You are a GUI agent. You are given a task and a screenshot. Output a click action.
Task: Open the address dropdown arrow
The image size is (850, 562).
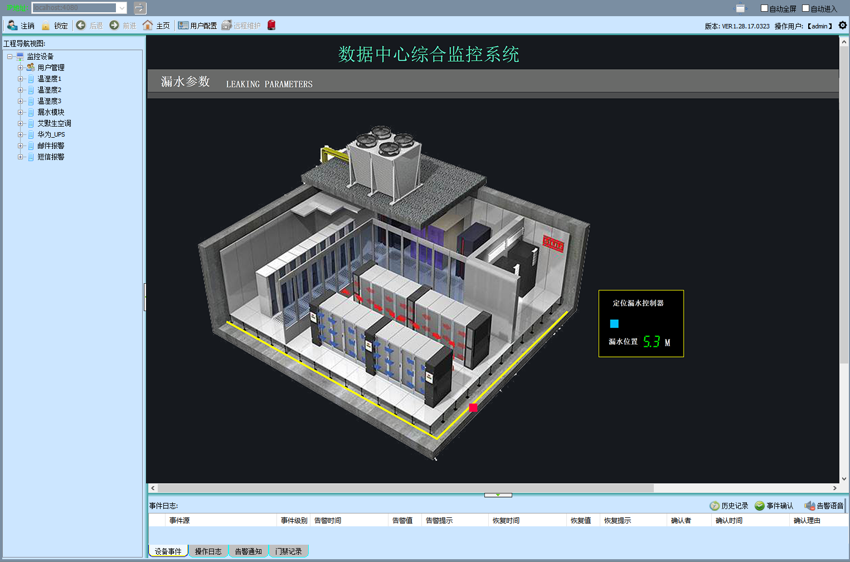tap(122, 8)
